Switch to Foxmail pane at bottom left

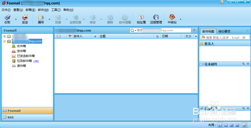[27, 111]
